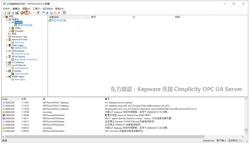Open the 工具(T) menu

click(37, 9)
